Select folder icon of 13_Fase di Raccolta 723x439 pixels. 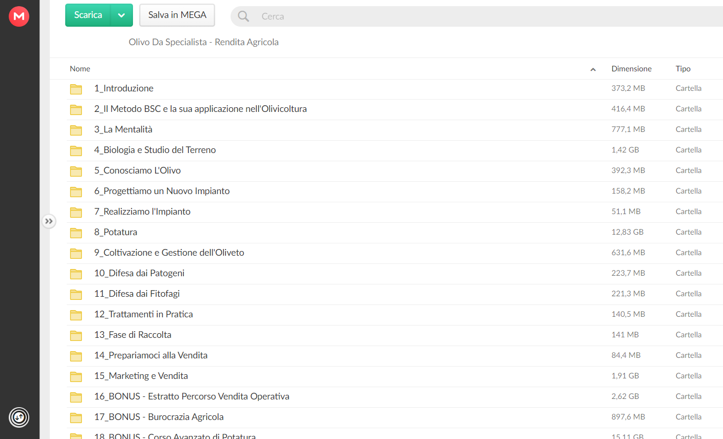[76, 335]
